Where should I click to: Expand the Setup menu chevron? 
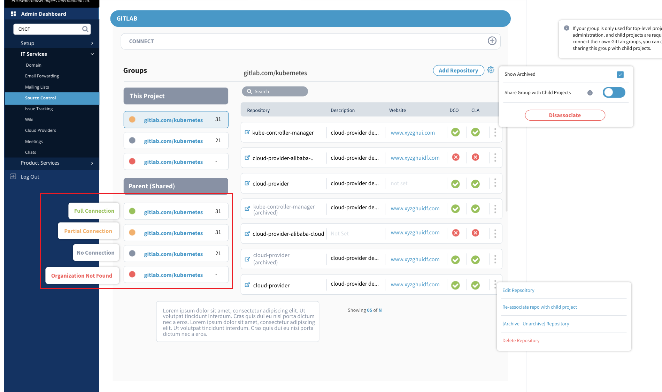(x=92, y=43)
